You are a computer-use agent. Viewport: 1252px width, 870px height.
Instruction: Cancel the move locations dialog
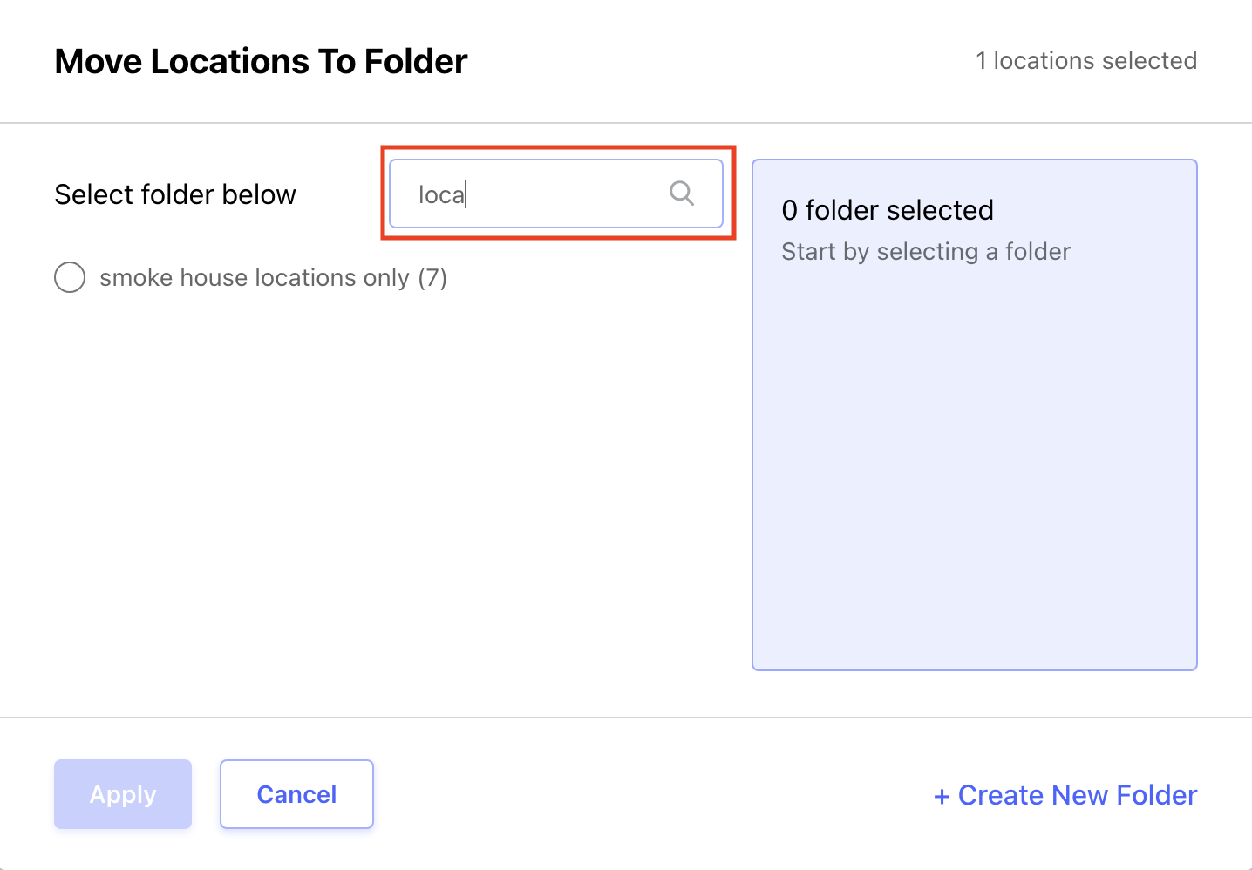click(296, 794)
